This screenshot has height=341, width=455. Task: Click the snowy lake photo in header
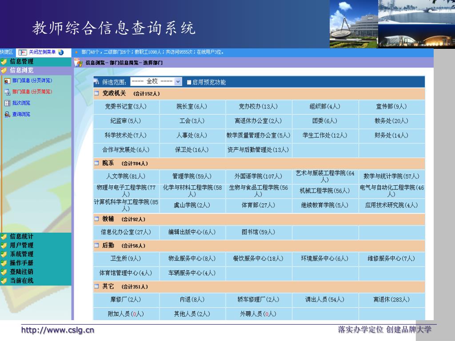click(x=416, y=12)
